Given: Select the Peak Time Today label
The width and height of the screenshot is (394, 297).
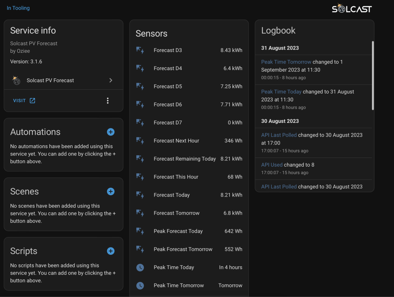Looking at the screenshot, I should (x=174, y=267).
